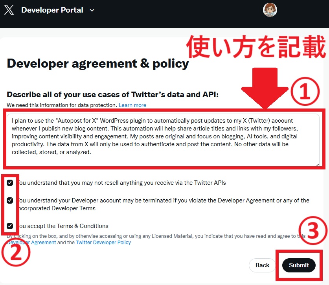
Task: Click the Developer Portal title
Action: [x=52, y=10]
